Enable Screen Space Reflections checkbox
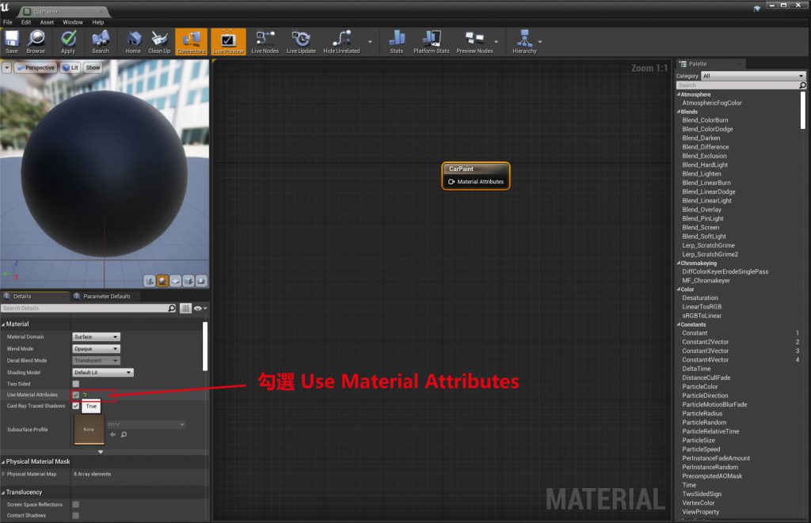Screen dimensions: 811x523 76,504
